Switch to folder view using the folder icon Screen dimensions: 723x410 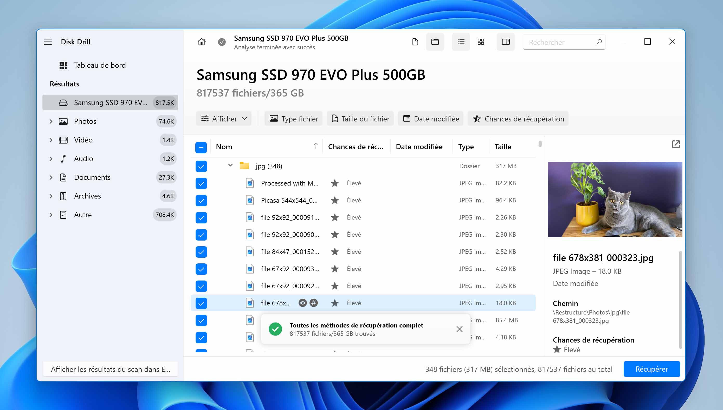point(435,42)
